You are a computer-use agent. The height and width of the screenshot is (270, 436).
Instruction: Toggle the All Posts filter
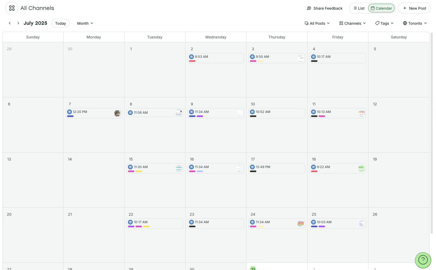tap(317, 23)
